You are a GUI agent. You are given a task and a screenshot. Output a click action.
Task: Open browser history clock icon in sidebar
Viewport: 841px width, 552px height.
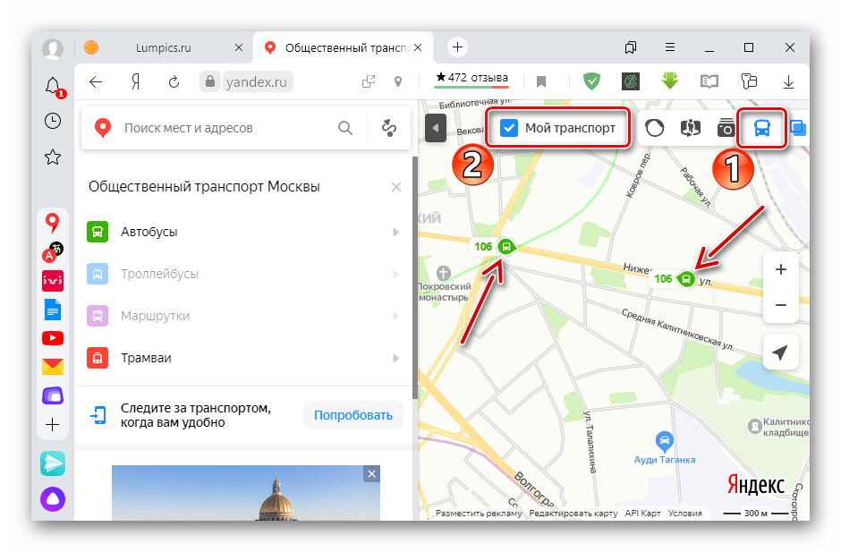point(53,121)
